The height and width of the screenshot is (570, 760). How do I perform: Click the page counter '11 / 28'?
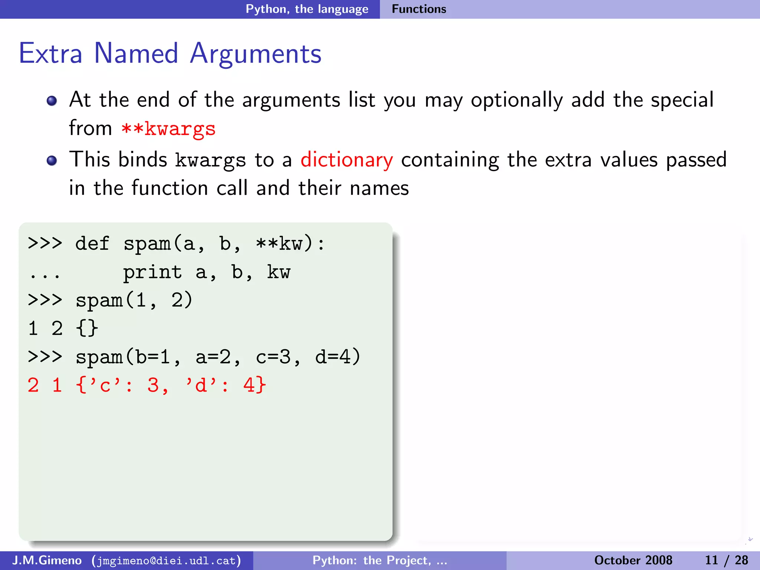(x=726, y=560)
